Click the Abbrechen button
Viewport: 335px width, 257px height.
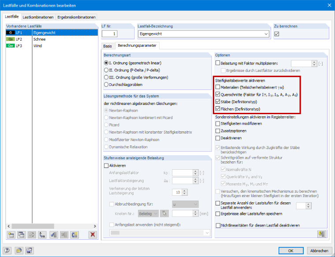(319, 250)
